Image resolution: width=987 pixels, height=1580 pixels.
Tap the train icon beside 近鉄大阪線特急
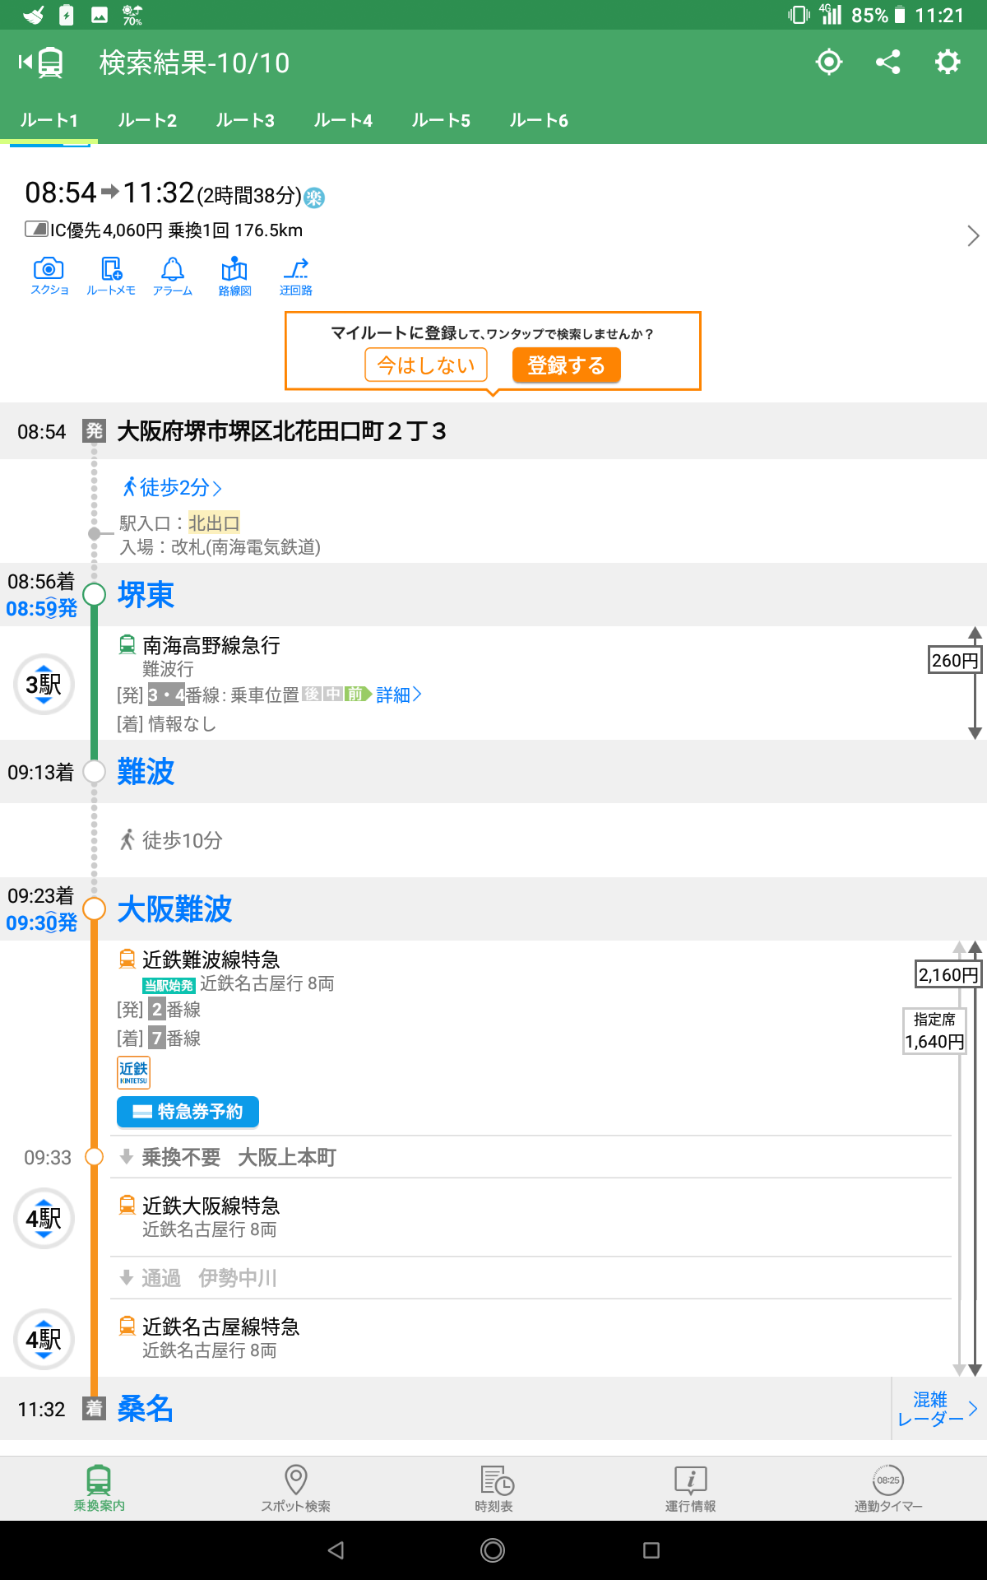tap(127, 1206)
